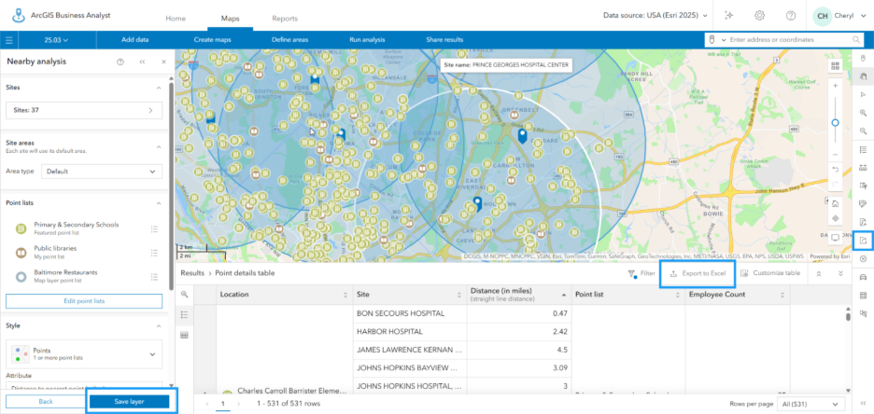Sort by Distance (in miles) column header
Viewport: 874px width, 414px height.
point(519,295)
